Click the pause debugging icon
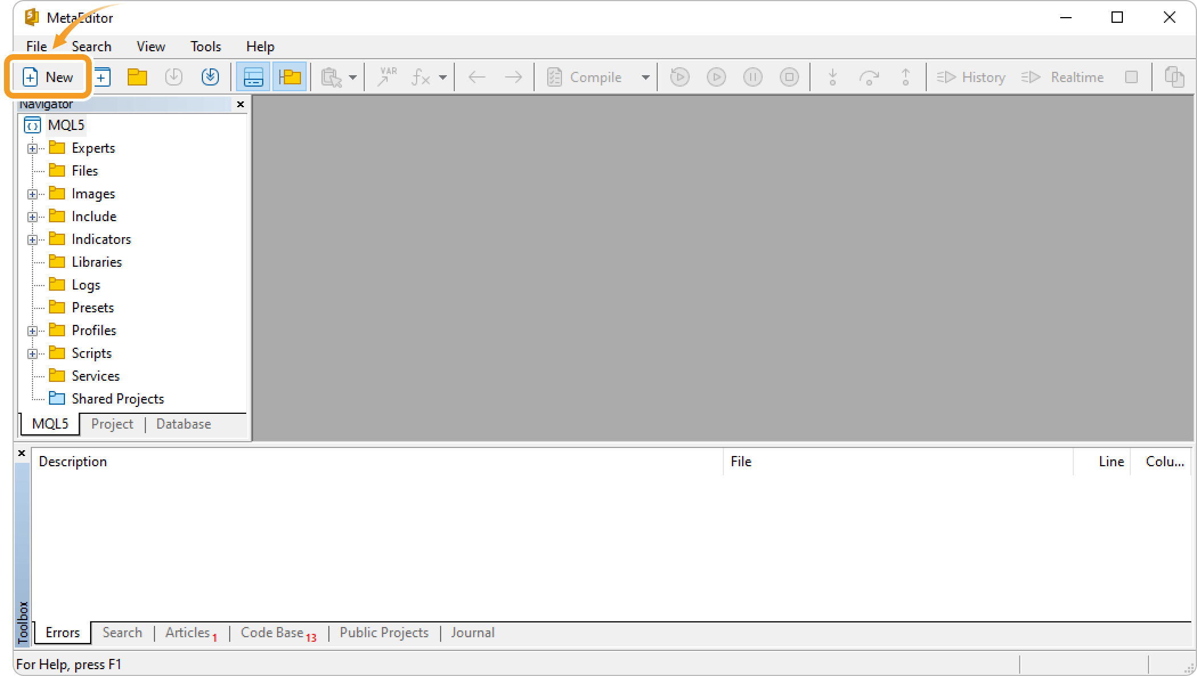Screen dimensions: 1197x676 (753, 77)
